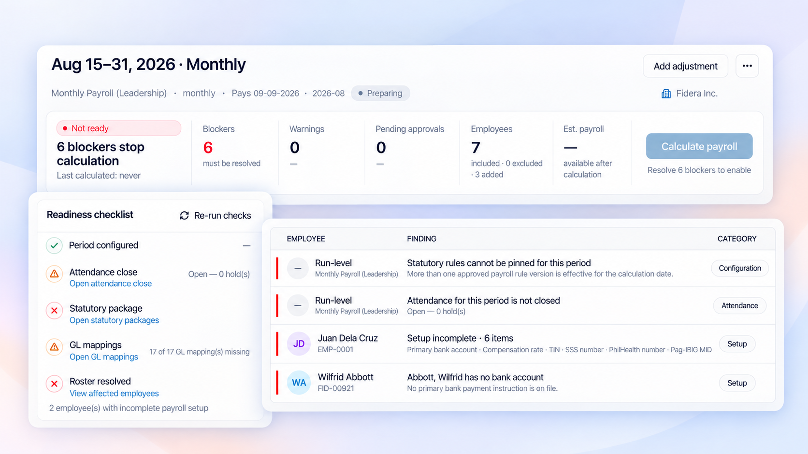Click the dash avatar in the Attendance not closed row
808x454 pixels.
[x=298, y=305]
